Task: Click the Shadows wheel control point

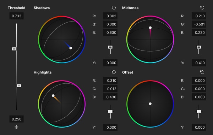Action: [71, 48]
